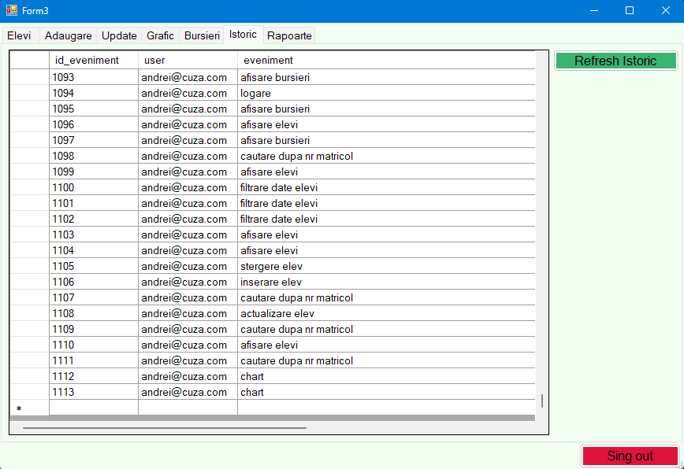
Task: Click the Form3 application icon in title bar
Action: [13, 10]
